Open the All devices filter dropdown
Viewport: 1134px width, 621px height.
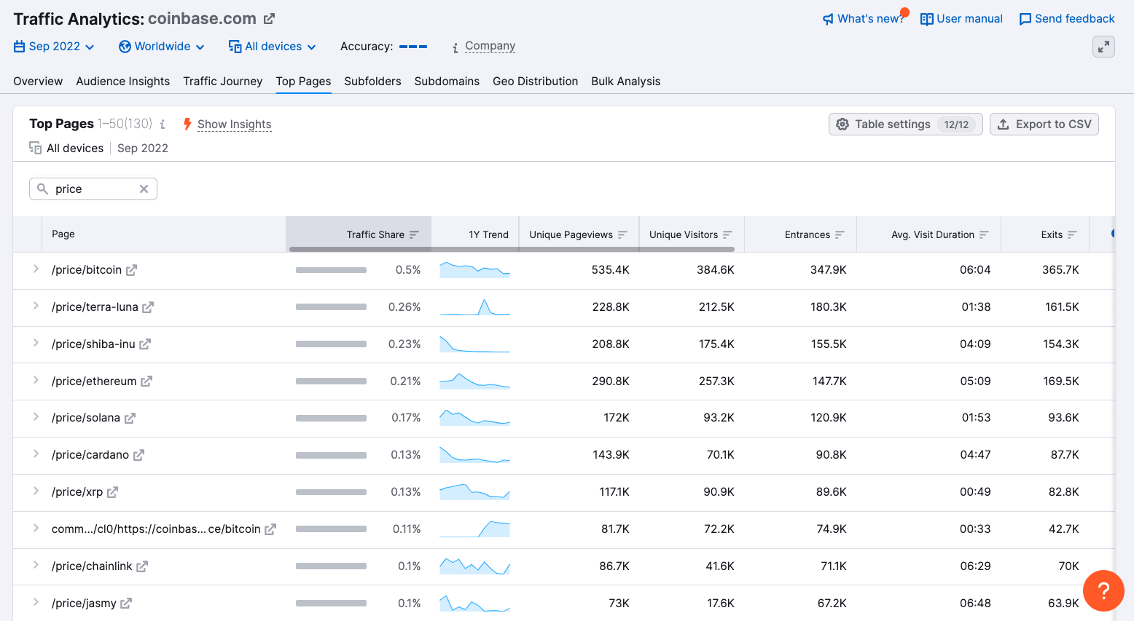click(273, 47)
